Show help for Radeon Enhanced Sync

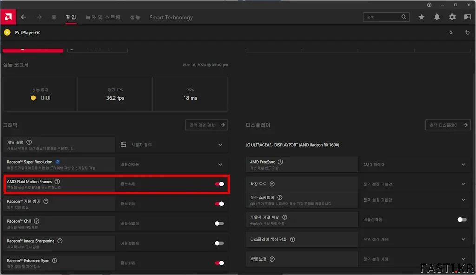tap(54, 261)
